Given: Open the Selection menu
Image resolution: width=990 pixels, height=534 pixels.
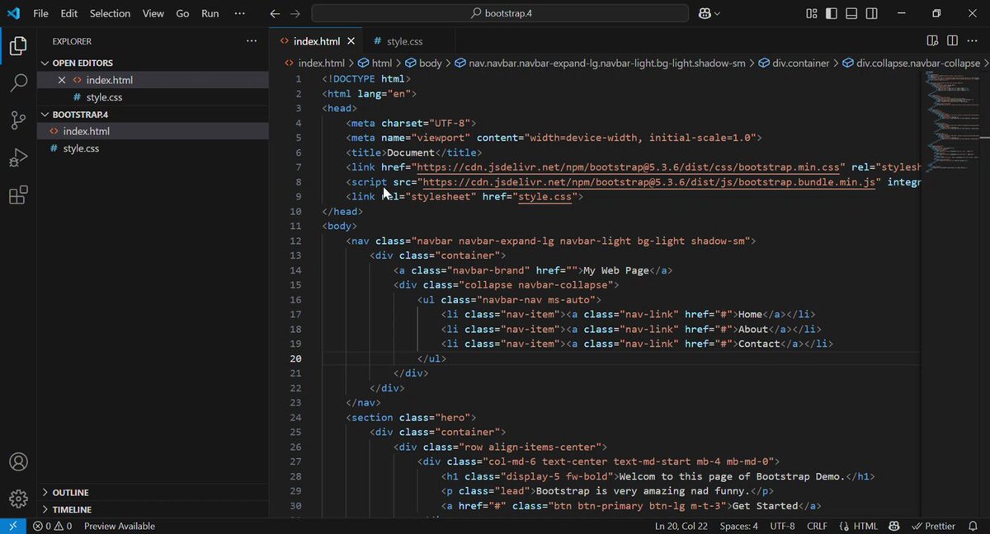Looking at the screenshot, I should (110, 13).
